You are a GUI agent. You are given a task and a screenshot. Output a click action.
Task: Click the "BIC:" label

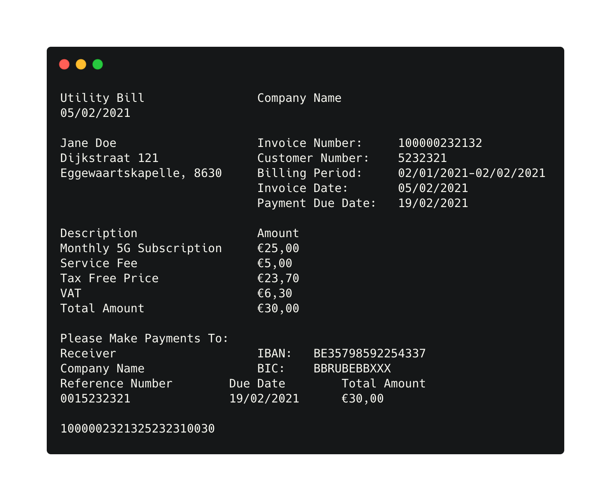click(271, 368)
